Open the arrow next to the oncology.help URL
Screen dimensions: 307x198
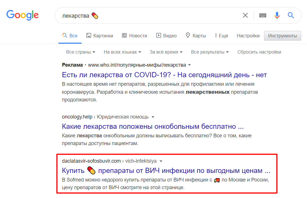(153, 117)
